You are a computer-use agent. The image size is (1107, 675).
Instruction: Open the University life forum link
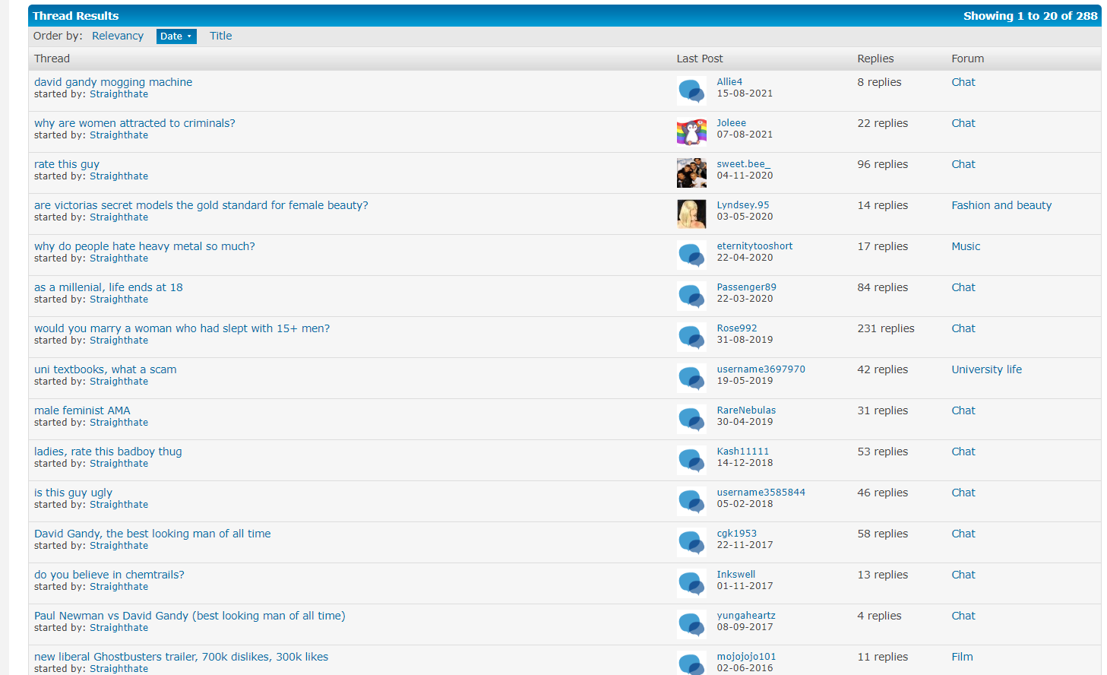(x=986, y=369)
